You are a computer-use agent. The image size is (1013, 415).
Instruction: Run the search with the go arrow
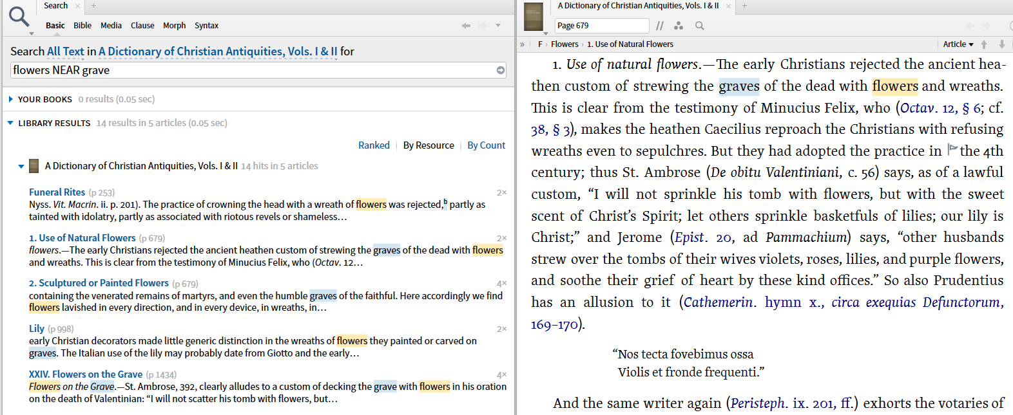(x=501, y=70)
